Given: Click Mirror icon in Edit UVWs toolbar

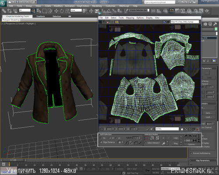Looking at the screenshot, I should 117,22.
